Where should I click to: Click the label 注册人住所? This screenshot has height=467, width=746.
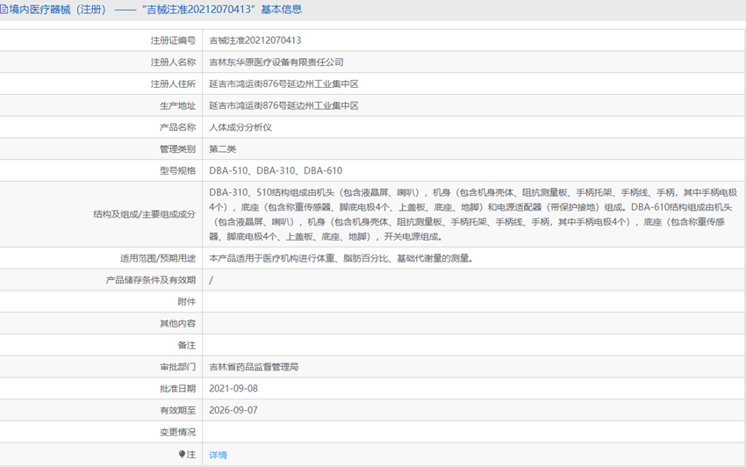point(173,84)
